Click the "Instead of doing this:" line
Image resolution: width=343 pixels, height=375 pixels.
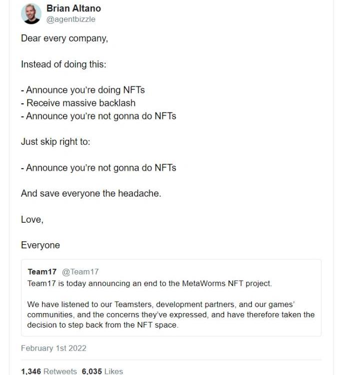pos(63,64)
